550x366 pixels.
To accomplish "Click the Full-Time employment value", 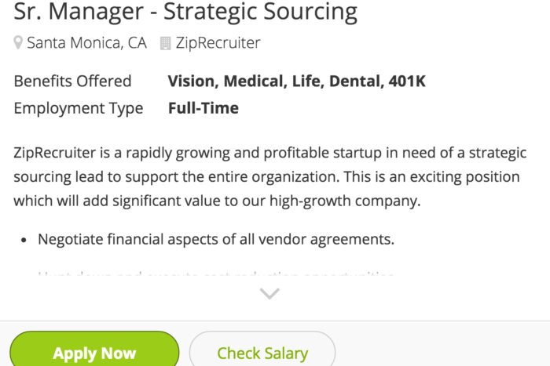I will pyautogui.click(x=203, y=108).
